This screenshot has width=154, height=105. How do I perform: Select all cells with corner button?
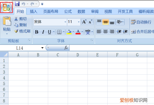[4, 54]
